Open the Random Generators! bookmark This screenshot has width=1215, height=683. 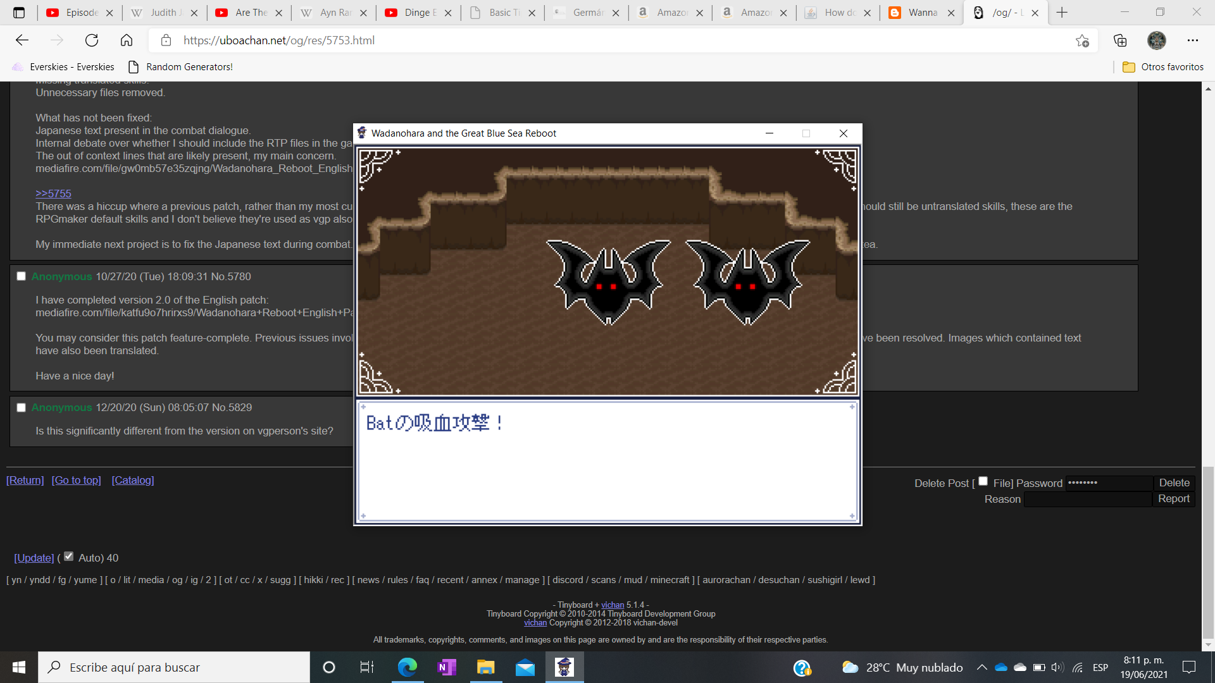point(180,67)
